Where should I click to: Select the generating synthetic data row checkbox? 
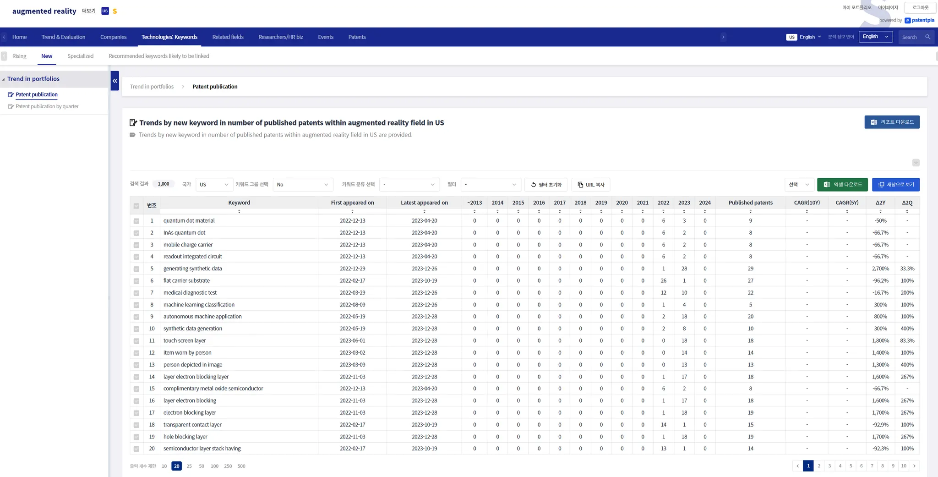pyautogui.click(x=136, y=269)
